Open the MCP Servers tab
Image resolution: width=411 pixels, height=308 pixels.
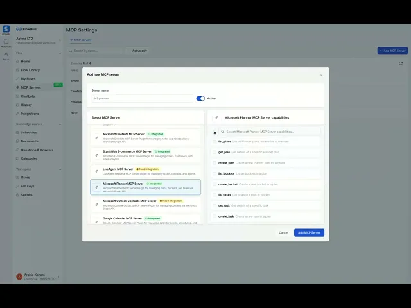(81, 40)
